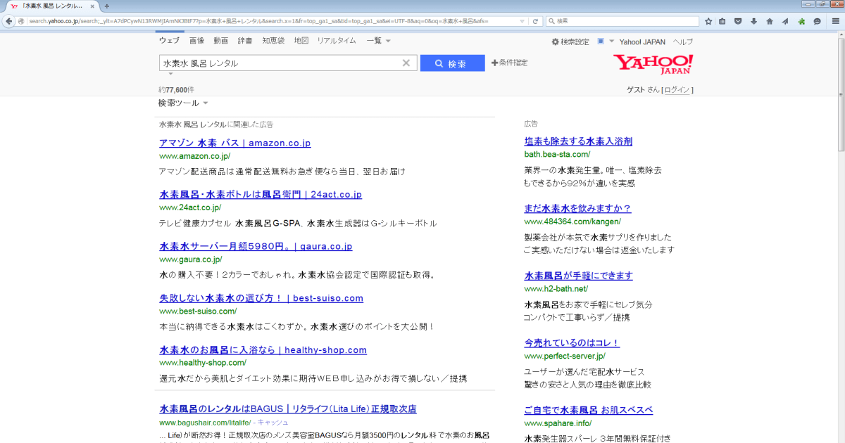Switch to the 地図 search tab
Screen dimensions: 845x443
coord(301,41)
